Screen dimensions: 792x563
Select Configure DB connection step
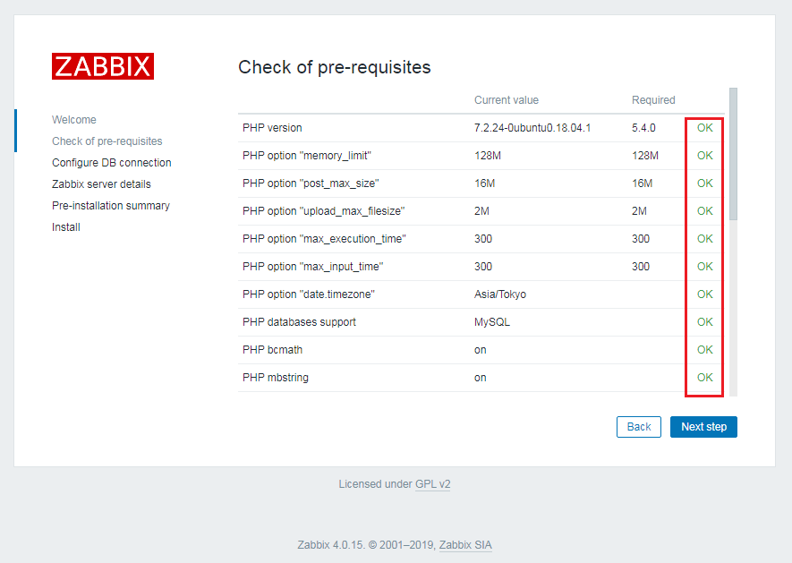(111, 162)
